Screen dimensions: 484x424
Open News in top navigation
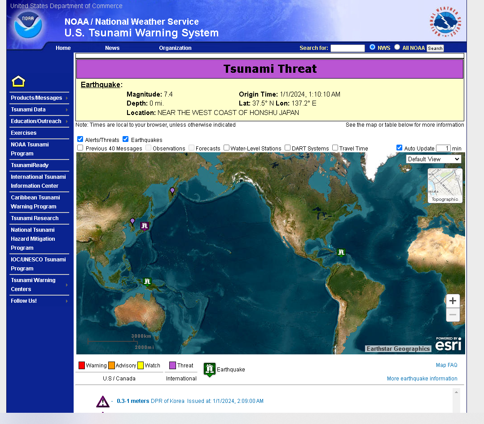pyautogui.click(x=112, y=48)
